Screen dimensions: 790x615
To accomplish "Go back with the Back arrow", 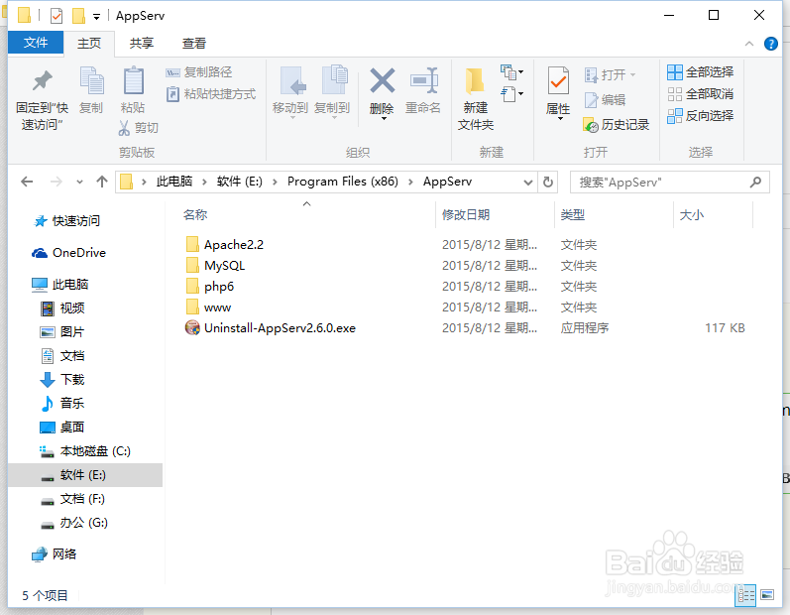I will point(27,182).
